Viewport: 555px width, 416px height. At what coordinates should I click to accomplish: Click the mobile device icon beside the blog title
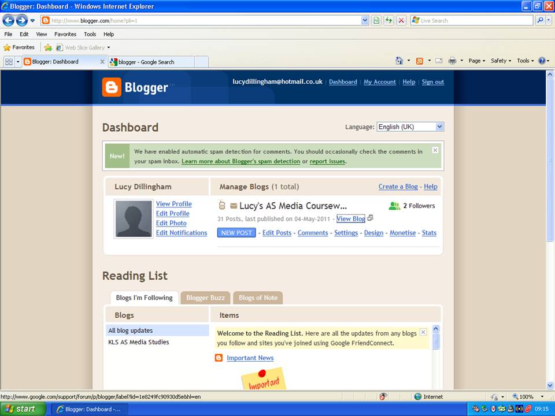222,205
